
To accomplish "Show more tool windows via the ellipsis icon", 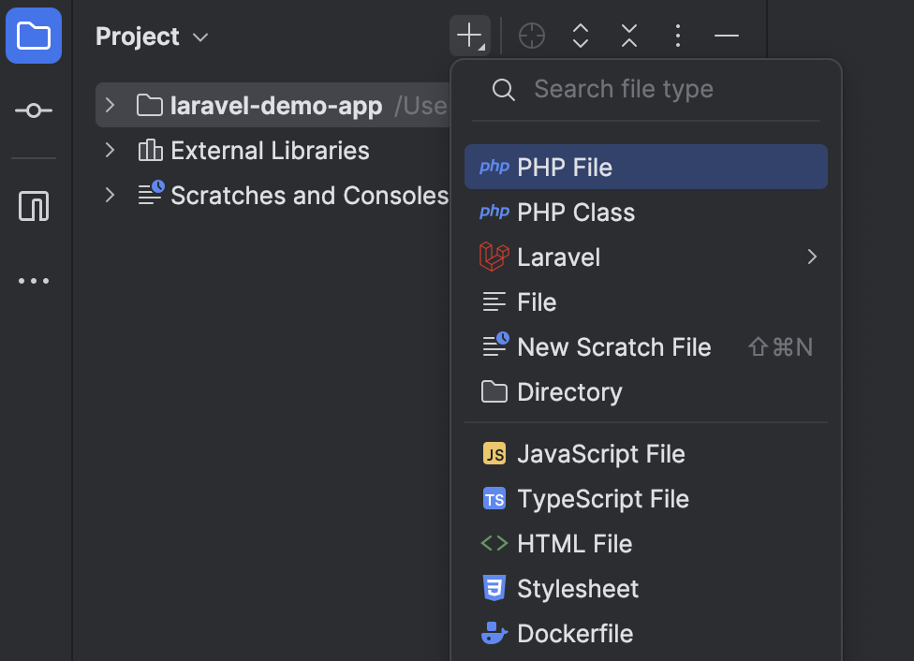I will click(x=34, y=280).
